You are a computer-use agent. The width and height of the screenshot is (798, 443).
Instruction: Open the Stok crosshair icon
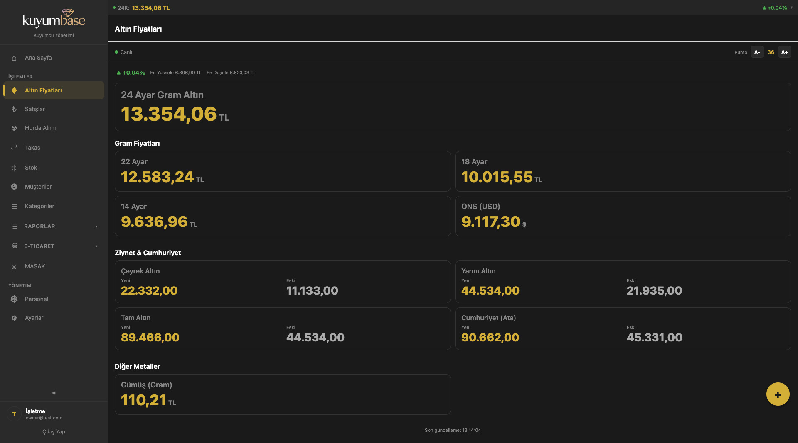(x=14, y=168)
